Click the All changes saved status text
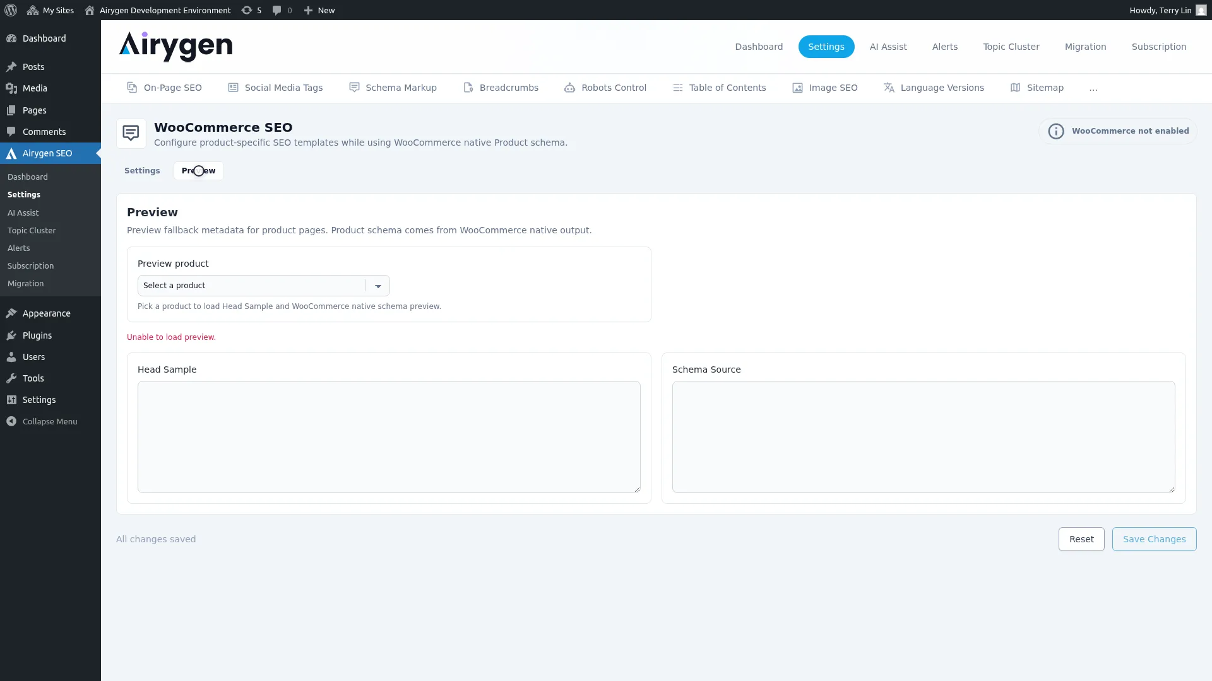Viewport: 1212px width, 681px height. [x=156, y=539]
